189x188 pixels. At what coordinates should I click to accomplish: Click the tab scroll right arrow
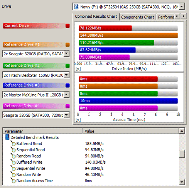[x=183, y=16]
